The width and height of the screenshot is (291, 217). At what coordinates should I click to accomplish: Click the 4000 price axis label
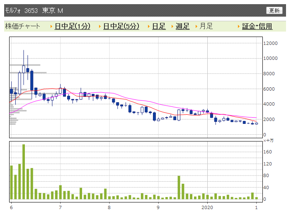[x=269, y=104]
